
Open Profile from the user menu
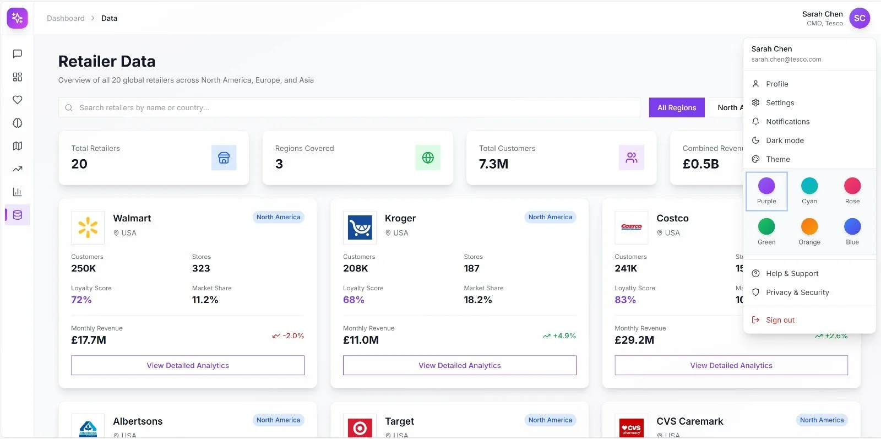click(809, 84)
